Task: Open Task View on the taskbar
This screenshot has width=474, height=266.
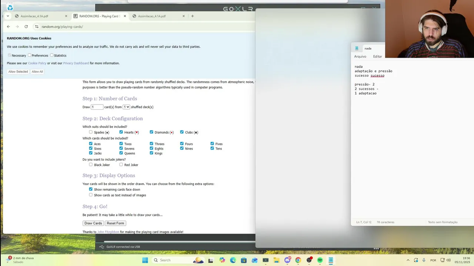Action: click(x=211, y=260)
